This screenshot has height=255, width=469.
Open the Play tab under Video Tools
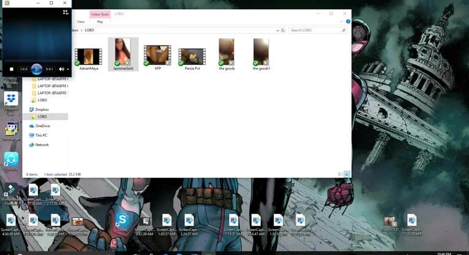[x=100, y=21]
